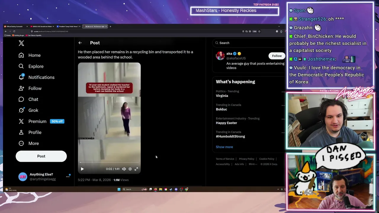Open Discord from taskbar
The width and height of the screenshot is (379, 213).
[x=176, y=189]
